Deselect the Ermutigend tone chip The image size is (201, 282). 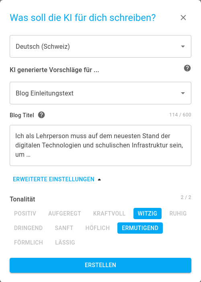click(140, 228)
